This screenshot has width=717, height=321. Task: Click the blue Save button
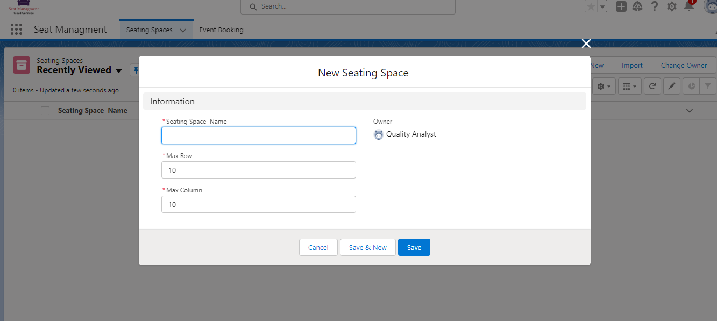(x=414, y=247)
